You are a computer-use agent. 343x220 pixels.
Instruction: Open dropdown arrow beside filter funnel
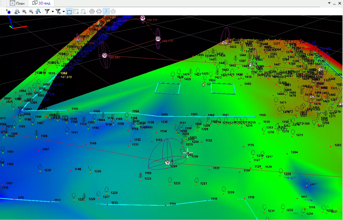coord(53,11)
